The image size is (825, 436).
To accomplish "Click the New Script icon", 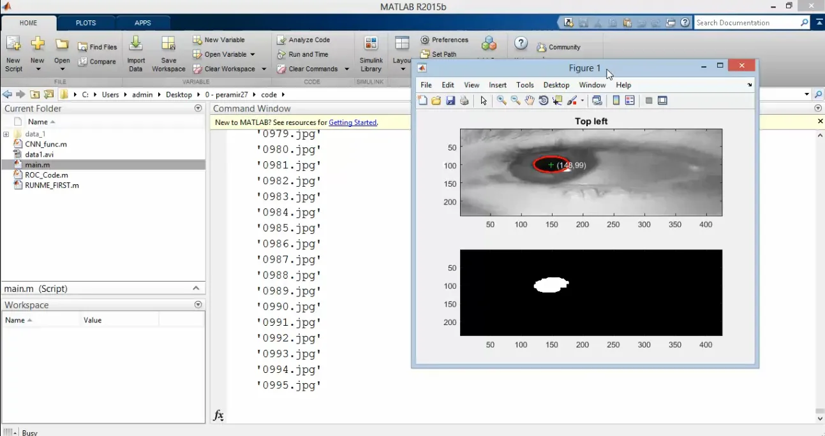I will [13, 45].
